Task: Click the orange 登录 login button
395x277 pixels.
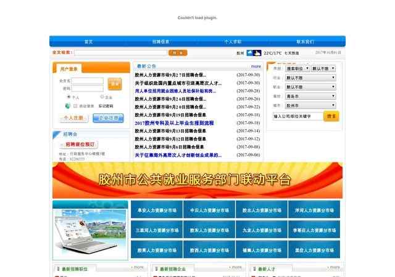Action: tap(114, 84)
